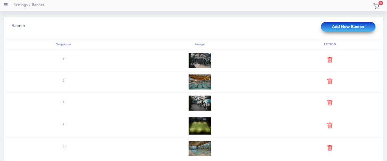Select the Banner breadcrumb item
The image size is (387, 161).
38,5
